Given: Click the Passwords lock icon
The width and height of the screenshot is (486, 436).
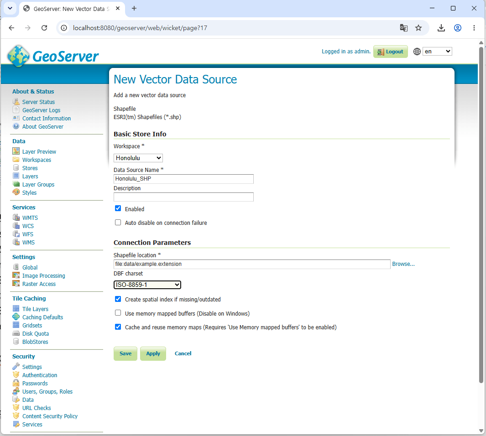Looking at the screenshot, I should [16, 383].
